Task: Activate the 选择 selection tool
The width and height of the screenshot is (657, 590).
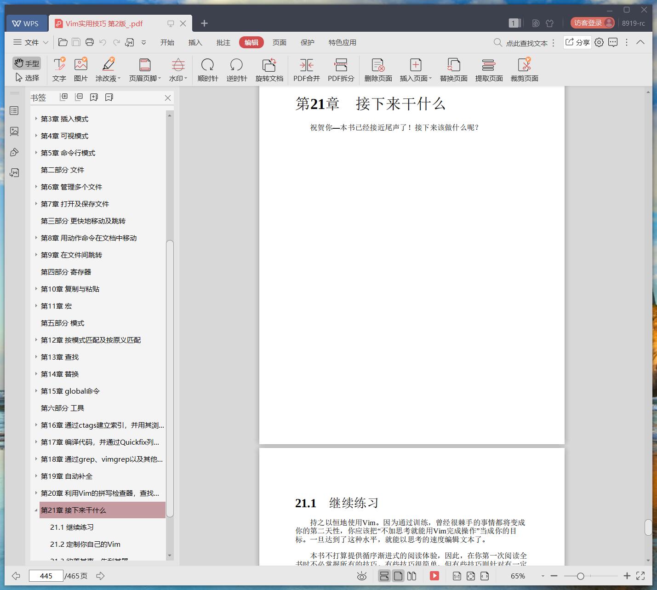Action: pyautogui.click(x=27, y=78)
